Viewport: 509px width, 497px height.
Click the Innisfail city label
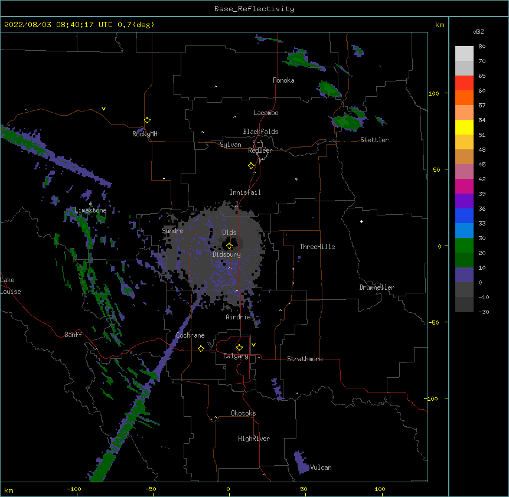pos(245,192)
